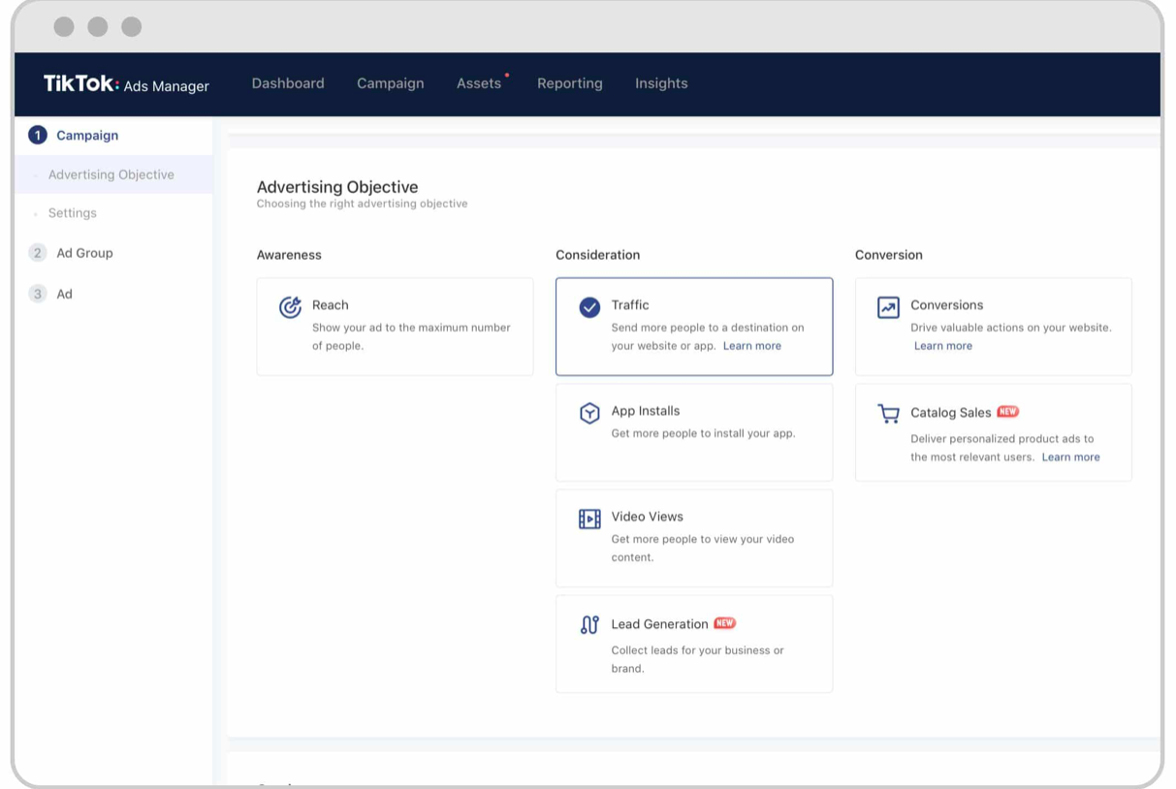Screen dimensions: 1176x789
Task: Click the red notification dot on Assets
Action: click(x=507, y=75)
